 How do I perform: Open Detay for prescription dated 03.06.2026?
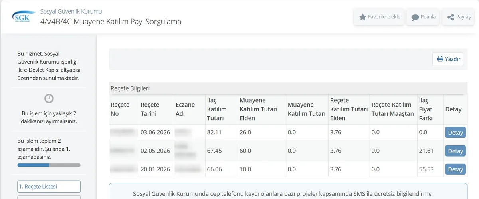pos(455,132)
